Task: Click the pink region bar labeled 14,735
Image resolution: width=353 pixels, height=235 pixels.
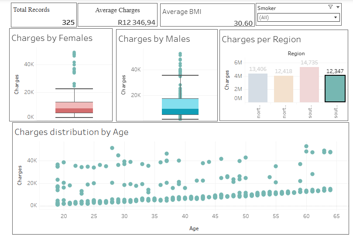Action: click(x=309, y=84)
